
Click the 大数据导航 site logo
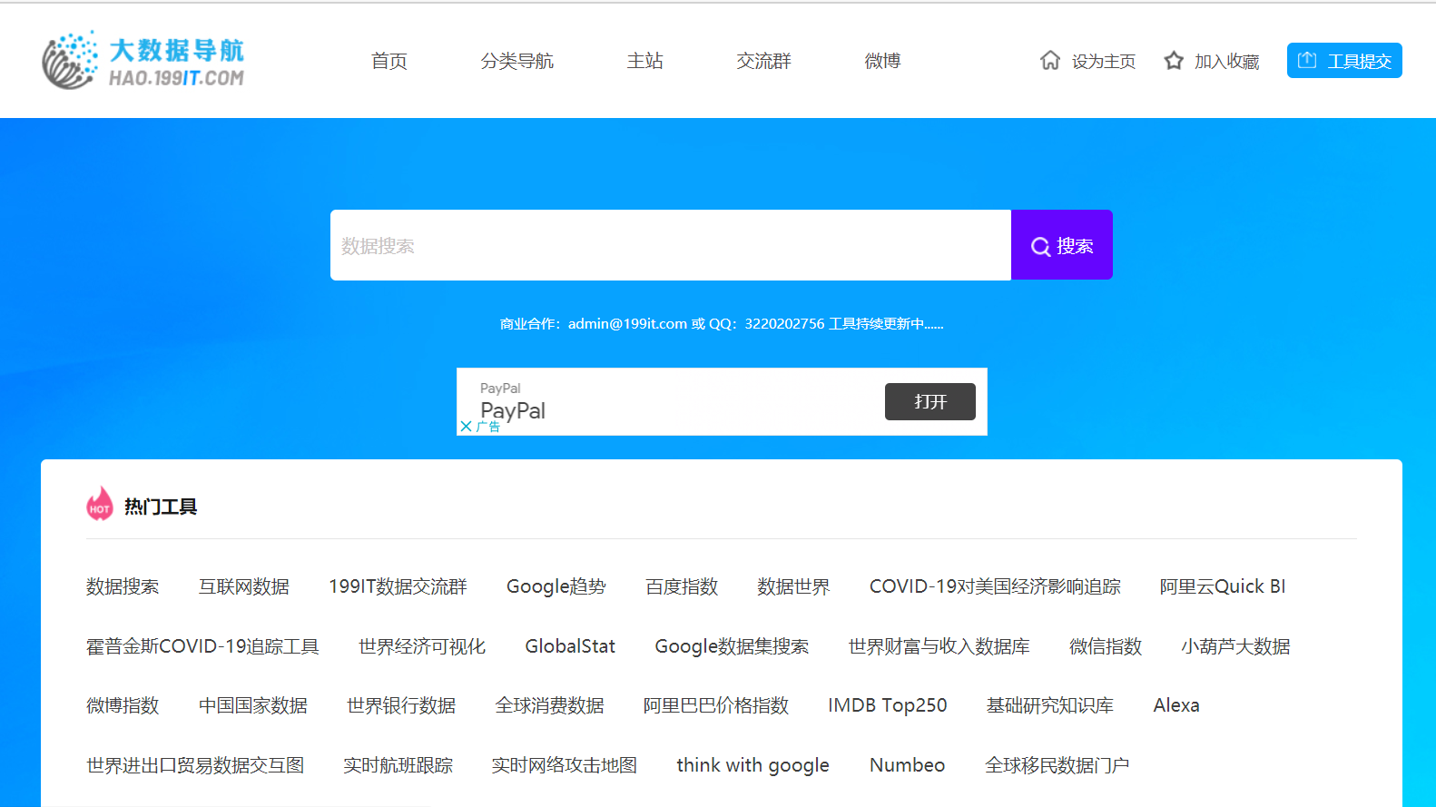[143, 60]
